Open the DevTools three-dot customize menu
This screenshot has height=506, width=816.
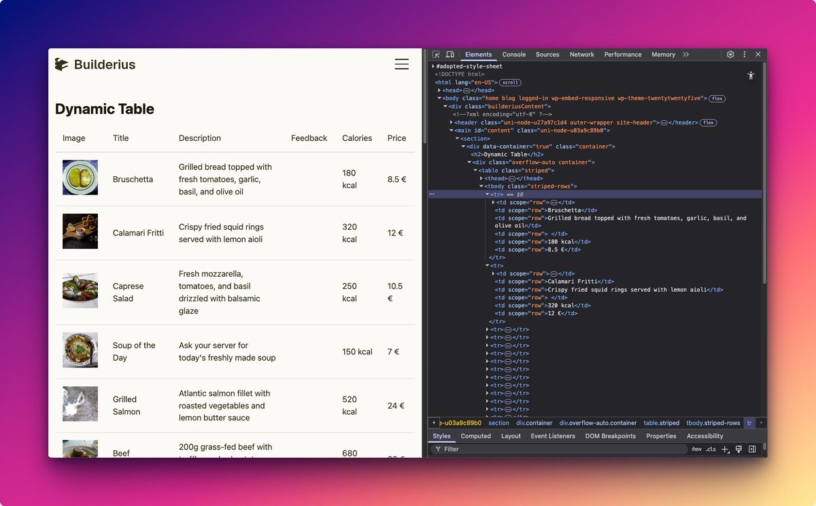(745, 54)
